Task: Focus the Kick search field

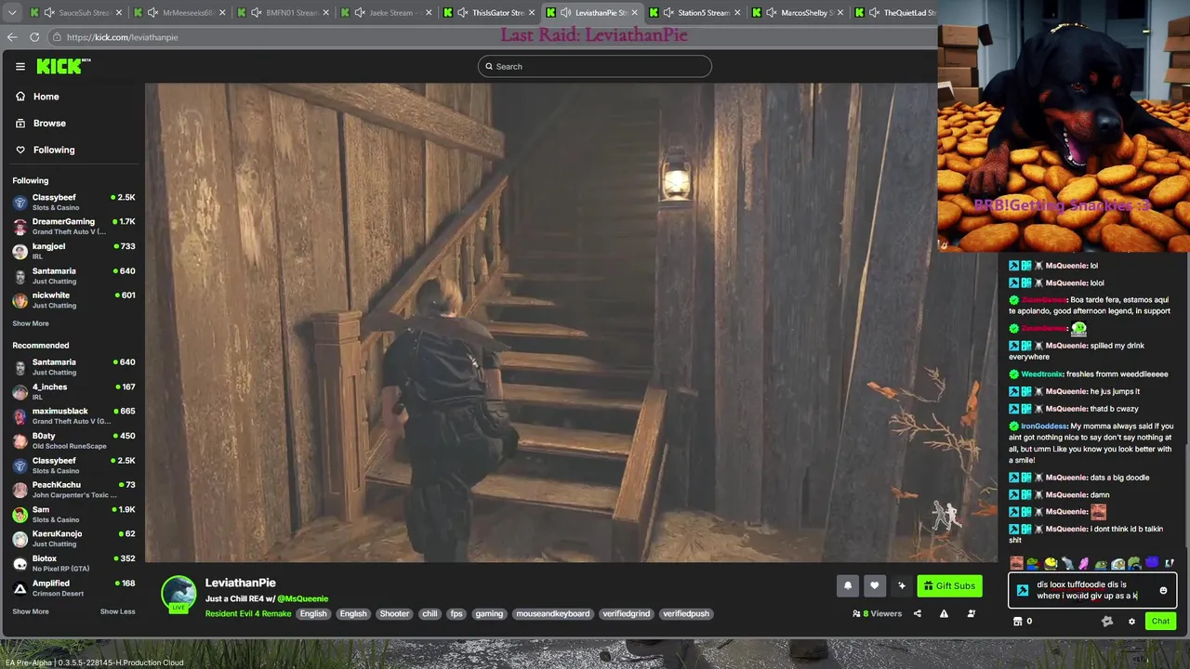Action: [x=595, y=66]
